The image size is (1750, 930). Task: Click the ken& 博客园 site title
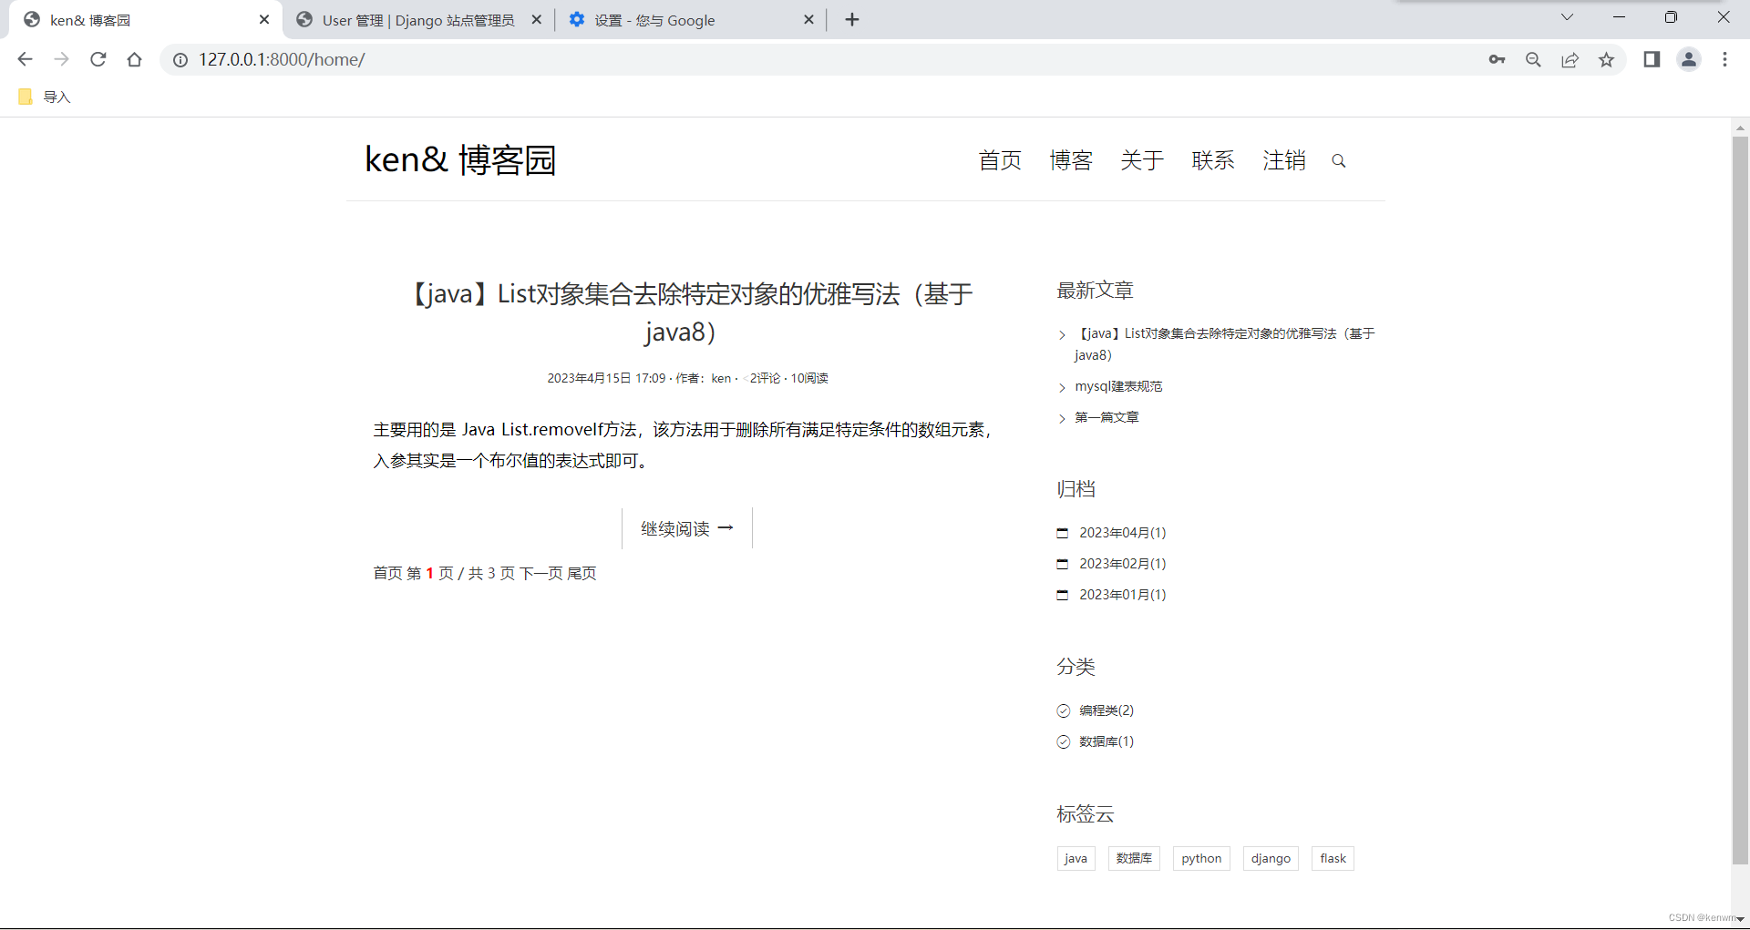tap(460, 159)
